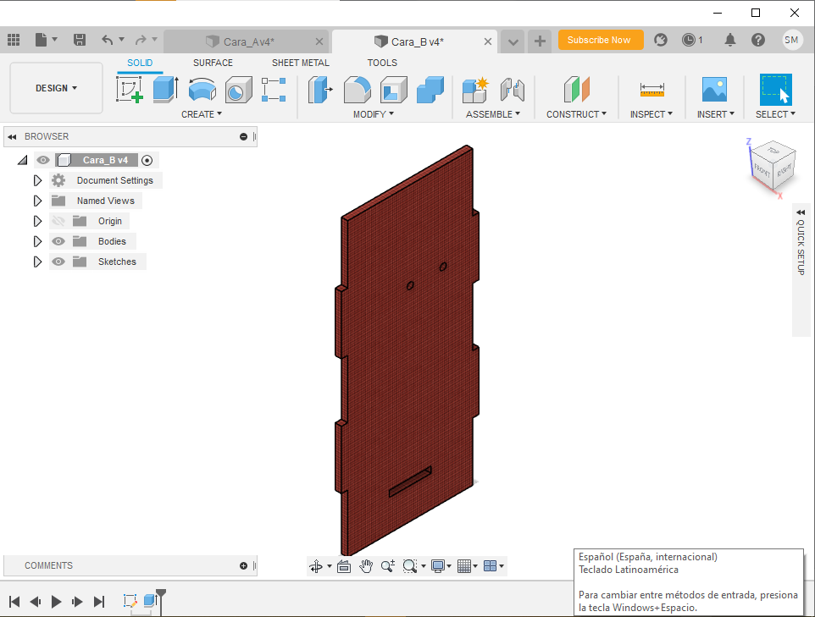Click the Joint tool icon
Screen dimensions: 815x617
tap(512, 90)
